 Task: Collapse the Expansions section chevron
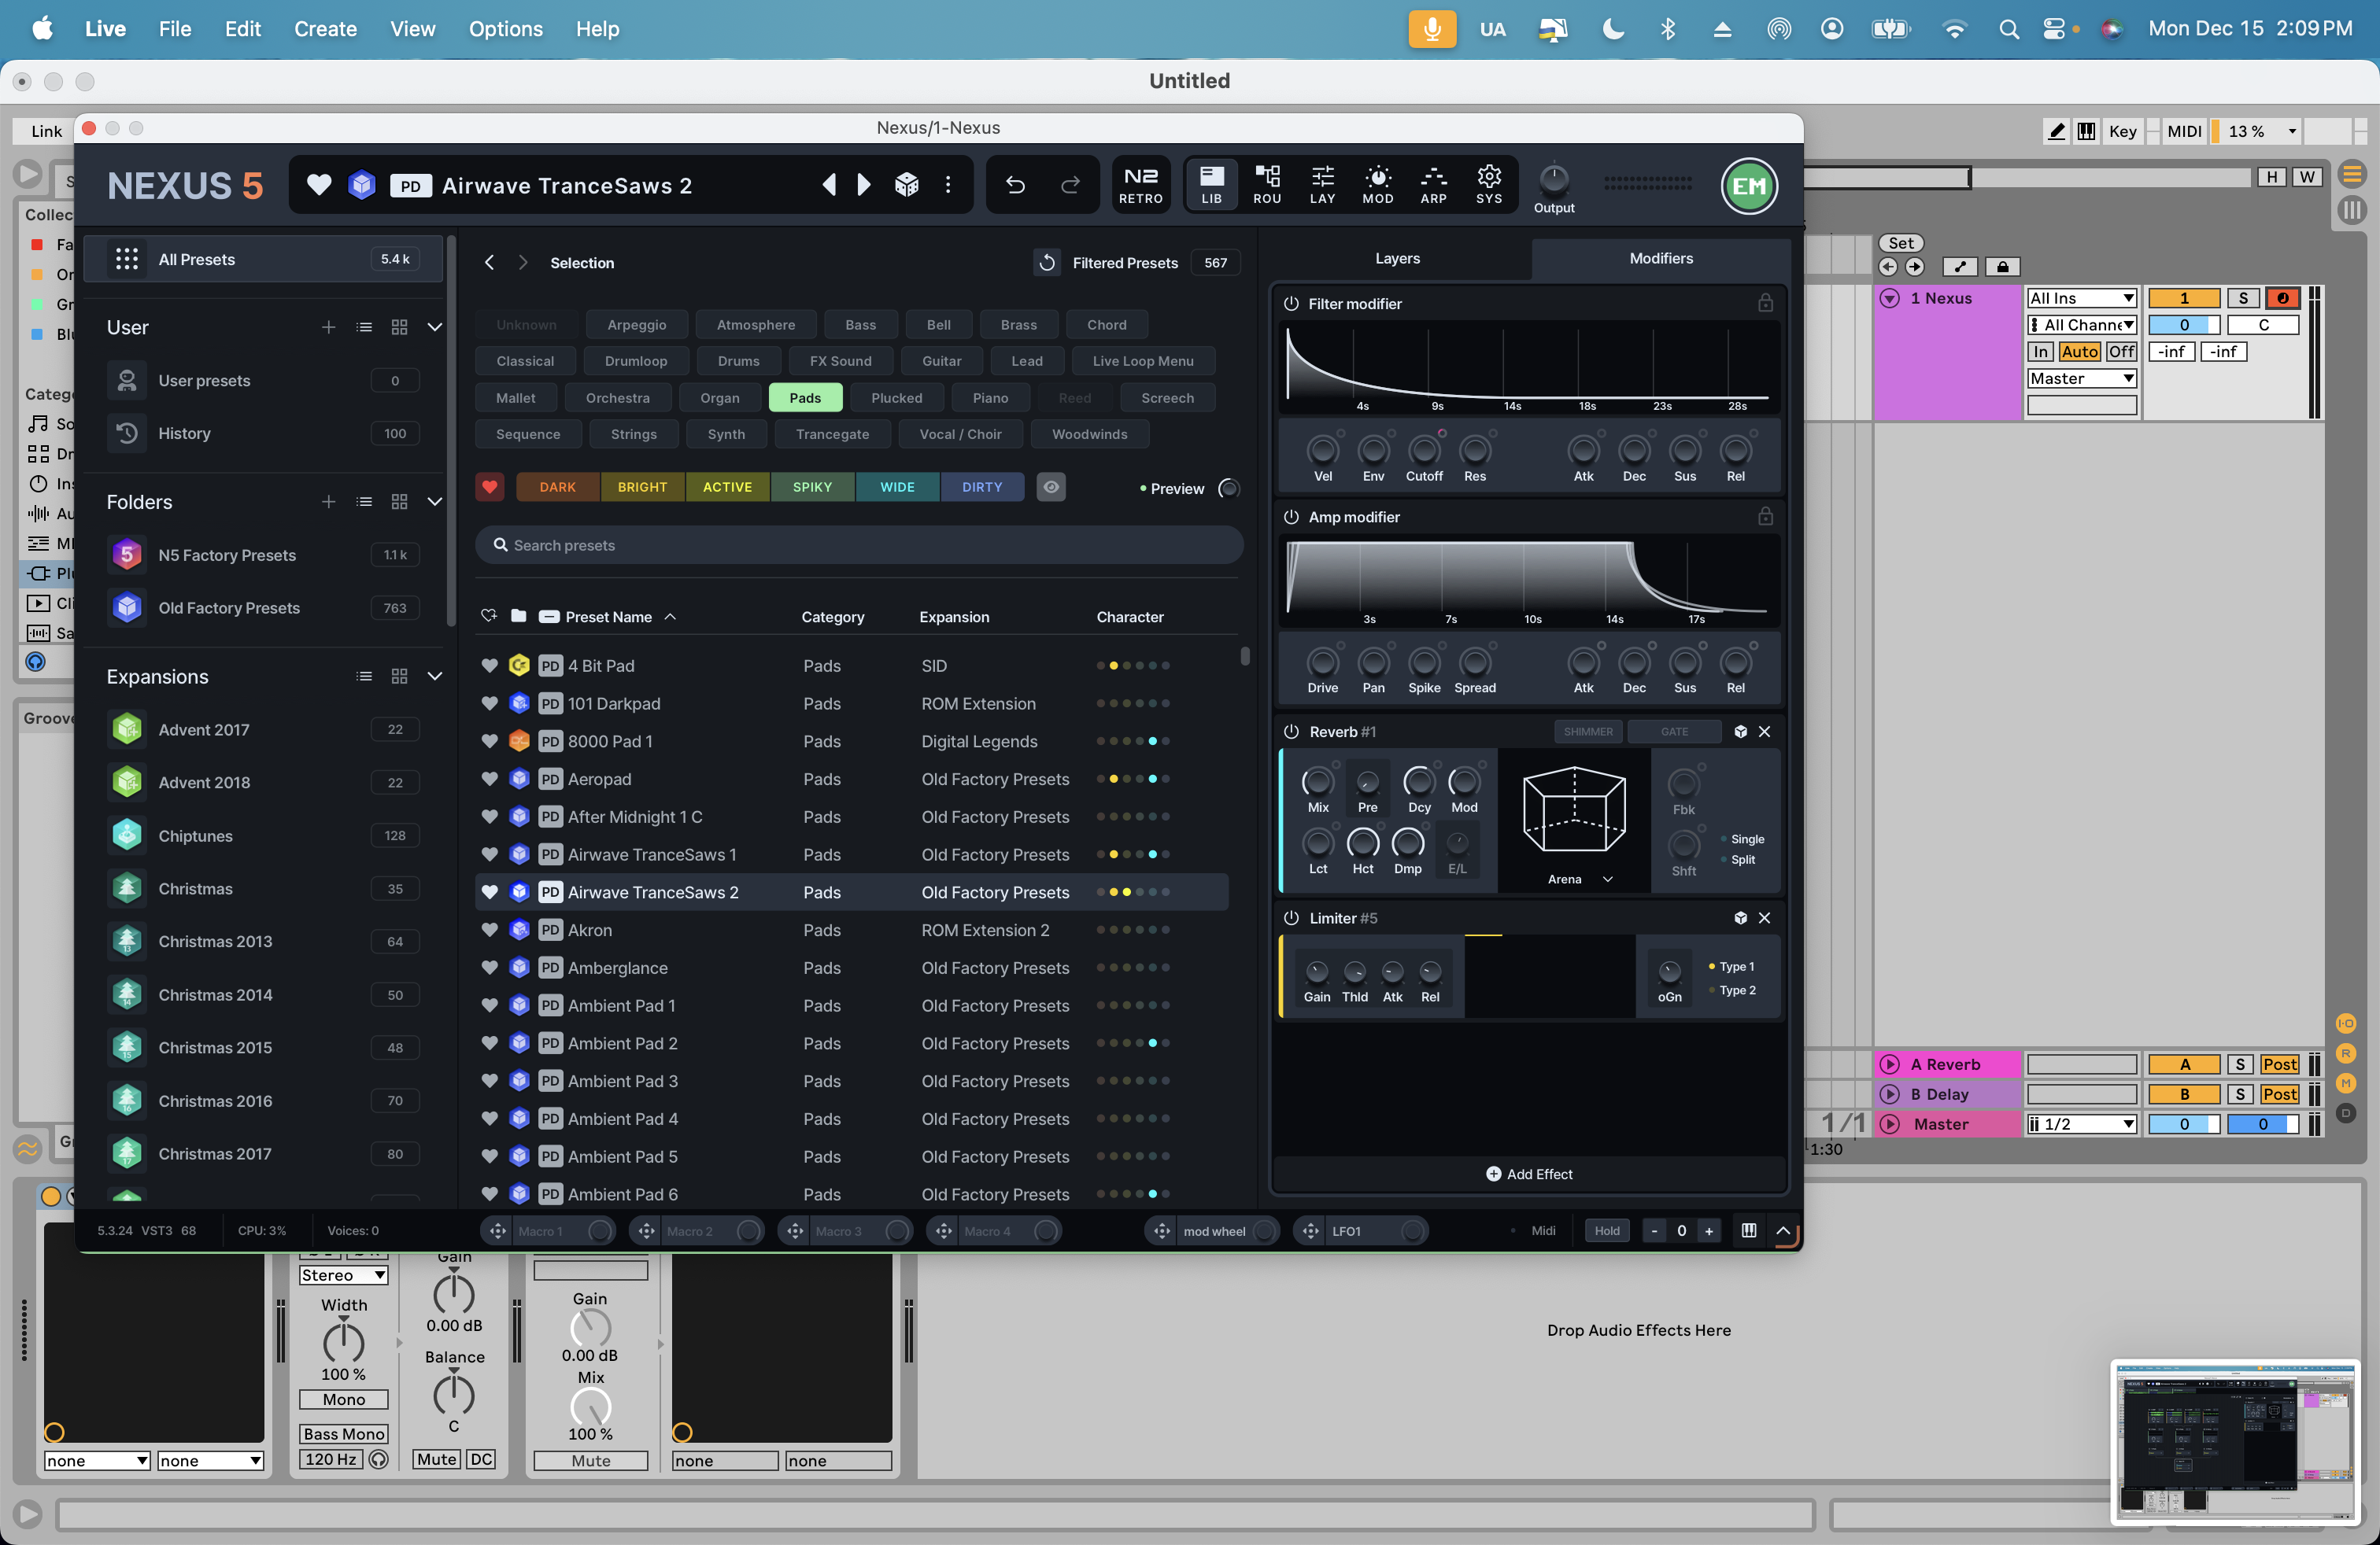[435, 677]
